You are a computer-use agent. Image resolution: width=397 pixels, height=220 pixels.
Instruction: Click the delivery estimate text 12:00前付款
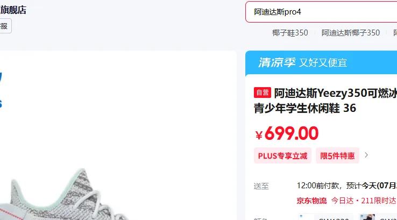(x=317, y=186)
